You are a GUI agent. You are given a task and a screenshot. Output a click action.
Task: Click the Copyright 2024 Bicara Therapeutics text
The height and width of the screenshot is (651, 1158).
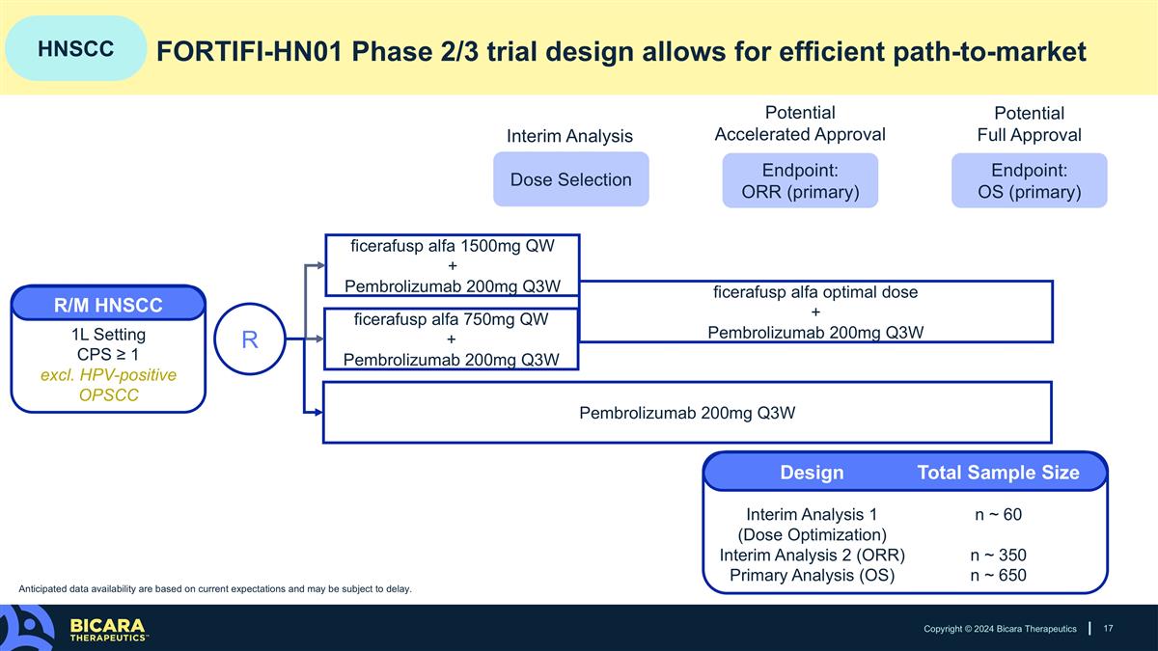[1000, 629]
